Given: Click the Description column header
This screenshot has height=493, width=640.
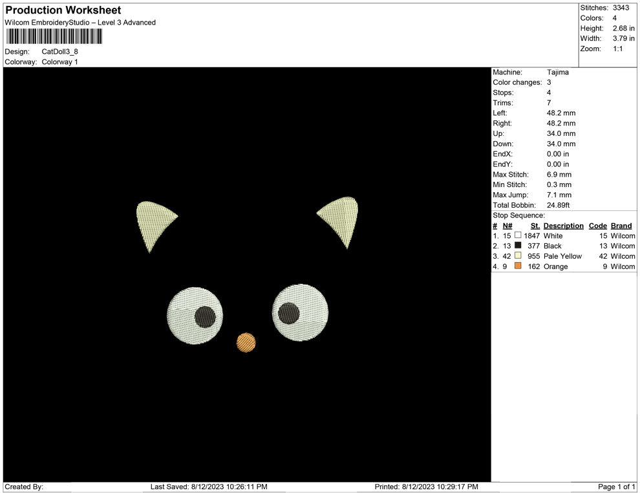Looking at the screenshot, I should coord(563,226).
